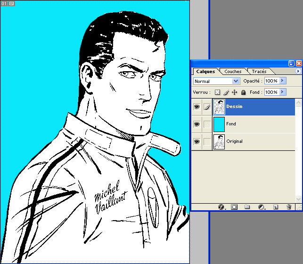Add a layer mask from the panel footer
303x264 pixels.
(x=234, y=207)
